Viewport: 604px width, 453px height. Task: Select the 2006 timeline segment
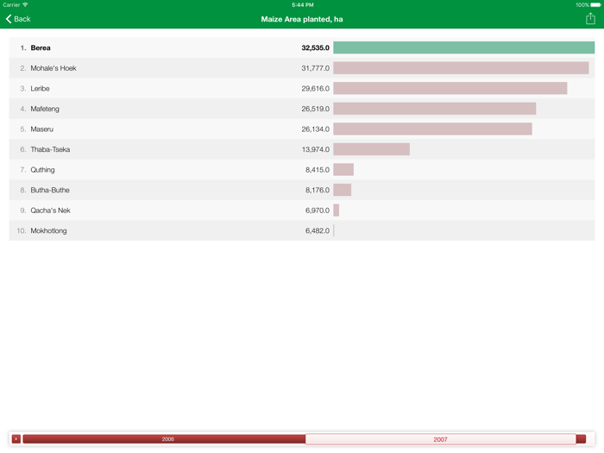tap(164, 438)
